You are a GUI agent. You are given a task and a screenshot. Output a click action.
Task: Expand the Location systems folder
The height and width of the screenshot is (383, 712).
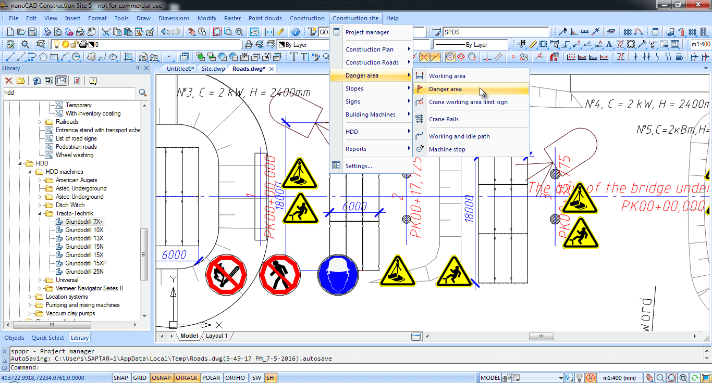pyautogui.click(x=30, y=297)
